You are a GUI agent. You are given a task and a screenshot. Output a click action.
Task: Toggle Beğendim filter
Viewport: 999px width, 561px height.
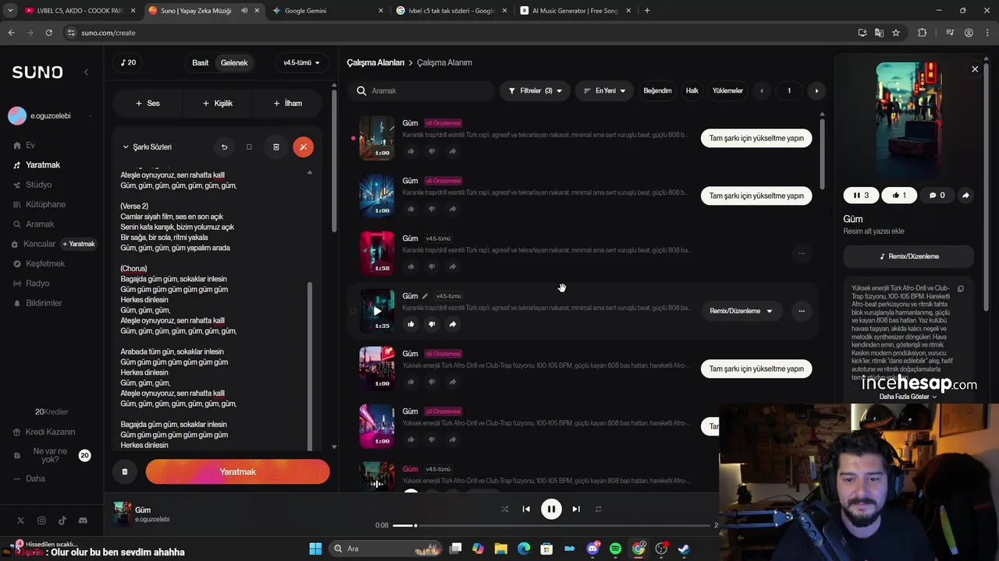click(657, 90)
